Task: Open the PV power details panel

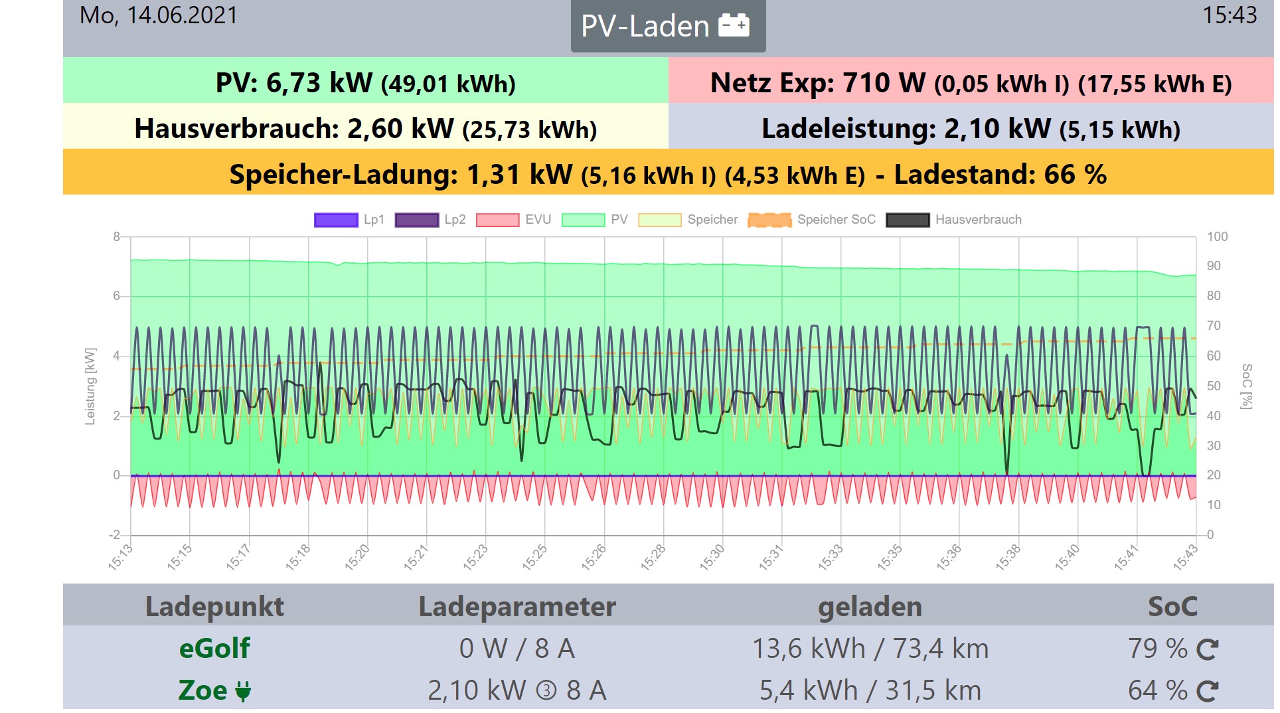Action: (x=365, y=83)
